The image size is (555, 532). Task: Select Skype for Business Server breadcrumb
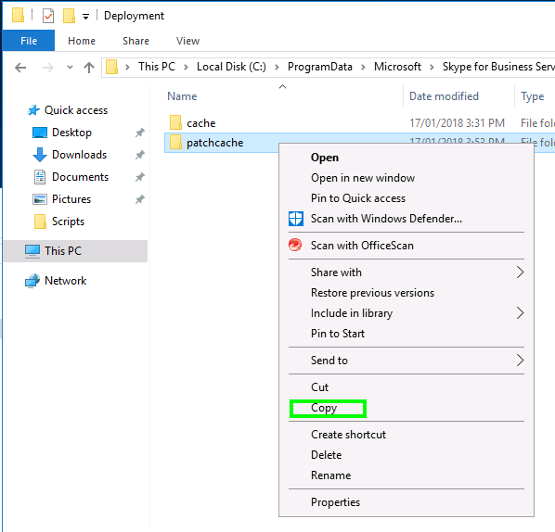pyautogui.click(x=498, y=67)
